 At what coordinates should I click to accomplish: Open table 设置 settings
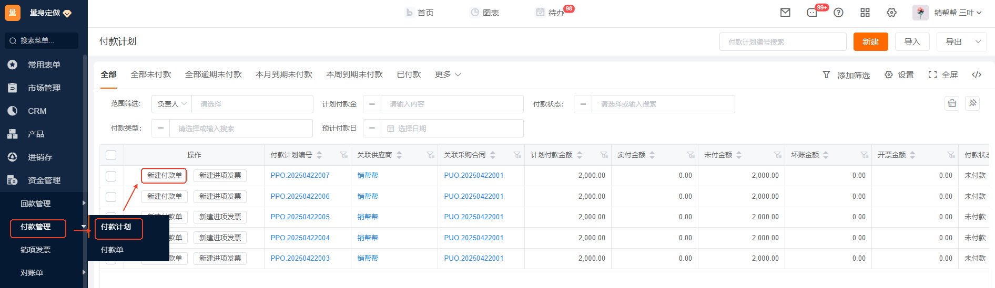click(899, 75)
